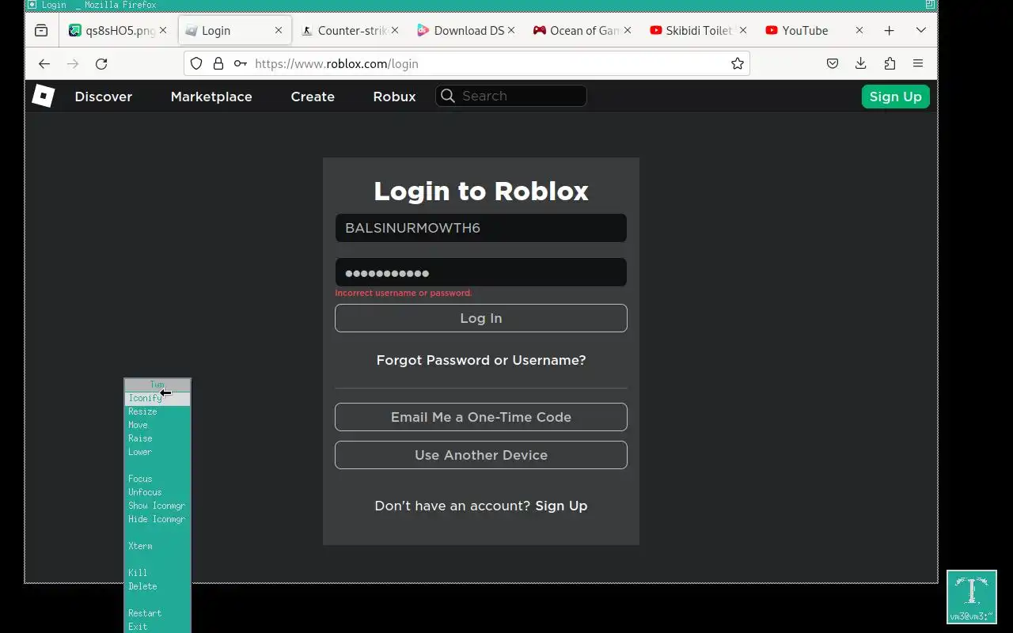The width and height of the screenshot is (1013, 633).
Task: Select Hide Iconmgr in the Twm menu
Action: tap(157, 519)
